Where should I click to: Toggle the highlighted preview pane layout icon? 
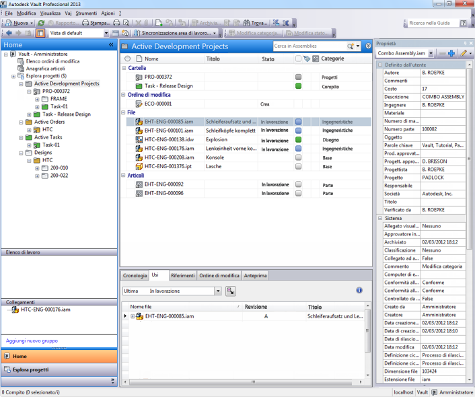[40, 33]
